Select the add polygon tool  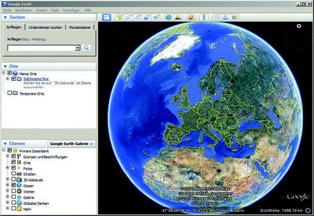(128, 17)
